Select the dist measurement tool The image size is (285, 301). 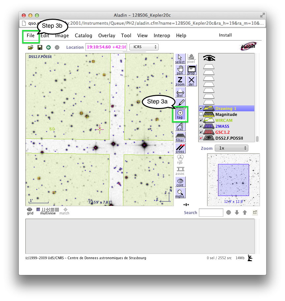[x=180, y=93]
